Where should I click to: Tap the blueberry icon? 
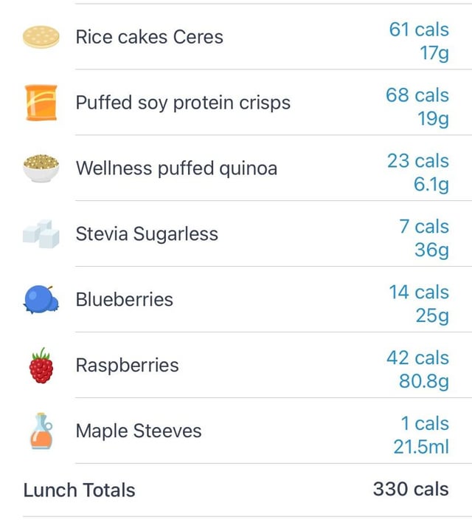pyautogui.click(x=41, y=299)
